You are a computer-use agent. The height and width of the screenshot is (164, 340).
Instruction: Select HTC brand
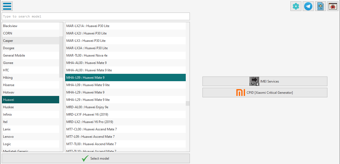30,70
